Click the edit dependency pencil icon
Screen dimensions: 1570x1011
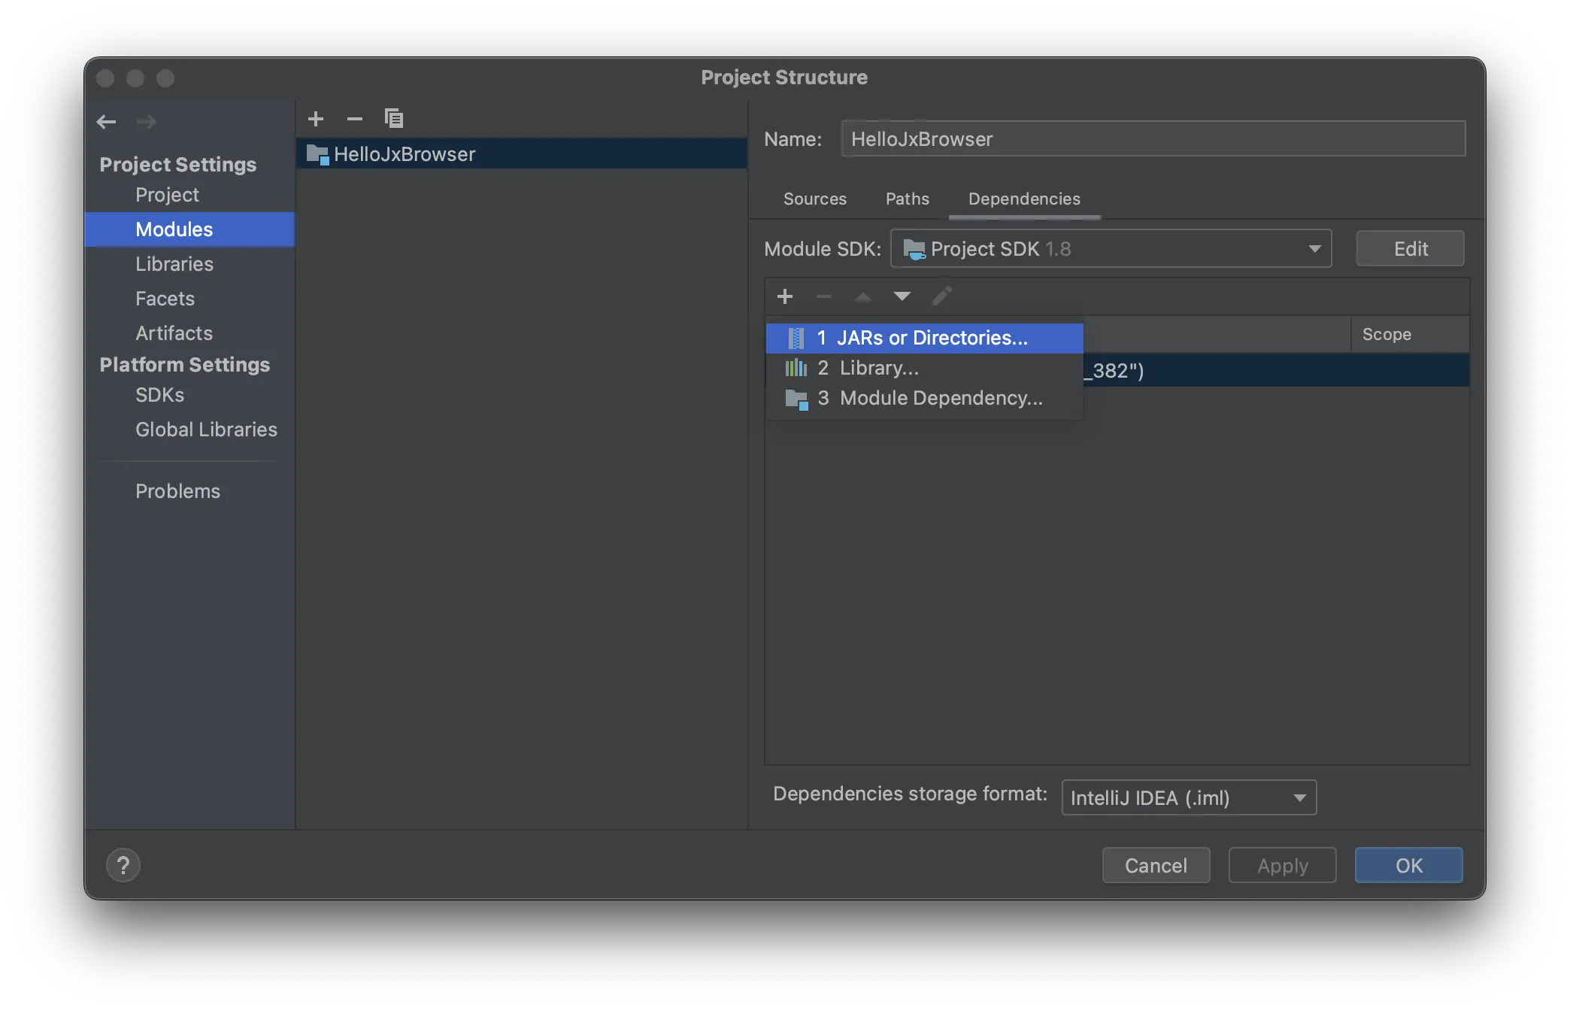(939, 296)
